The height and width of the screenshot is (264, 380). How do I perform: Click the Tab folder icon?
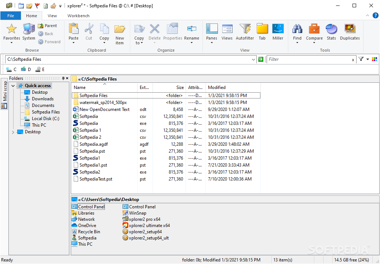pos(262,29)
